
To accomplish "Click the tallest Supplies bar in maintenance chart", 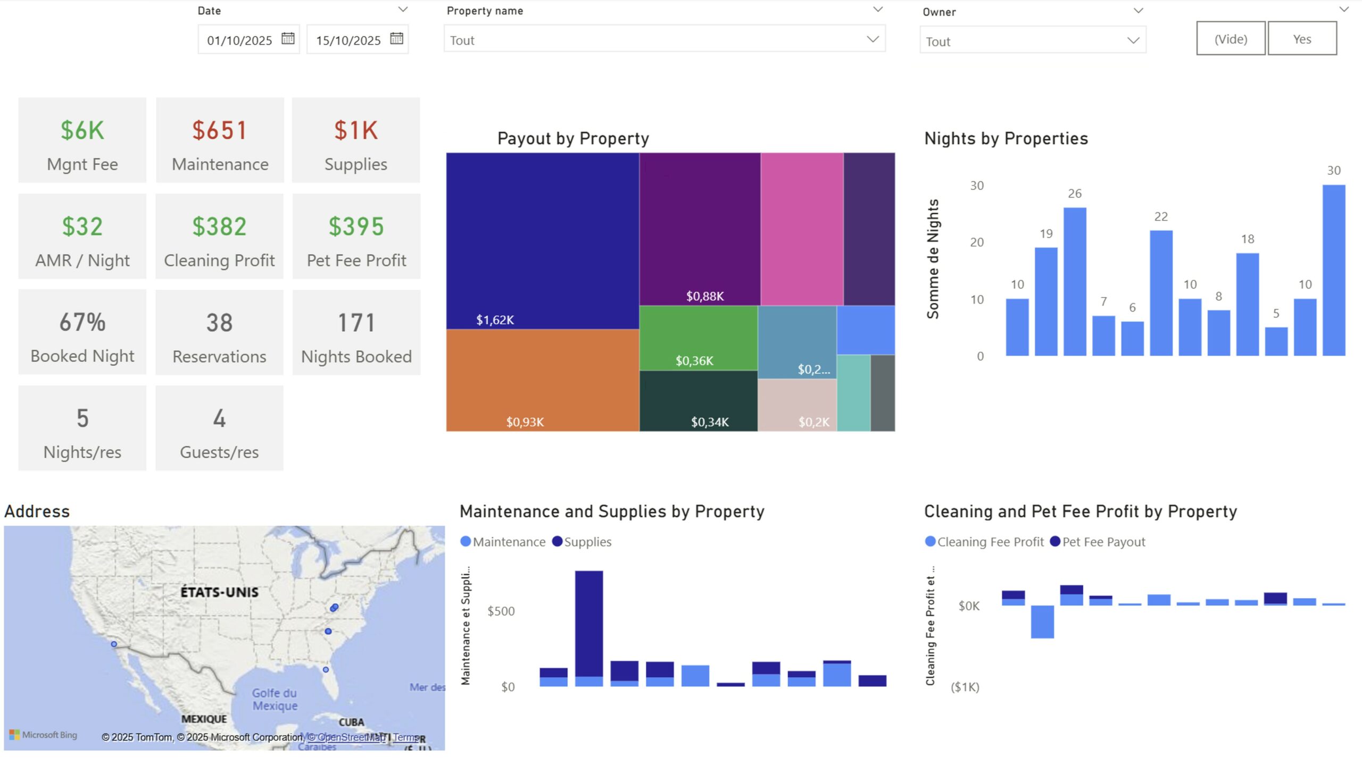I will pyautogui.click(x=589, y=624).
